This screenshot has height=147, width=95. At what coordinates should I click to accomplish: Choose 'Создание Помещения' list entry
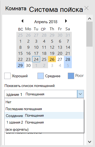(x=44, y=115)
